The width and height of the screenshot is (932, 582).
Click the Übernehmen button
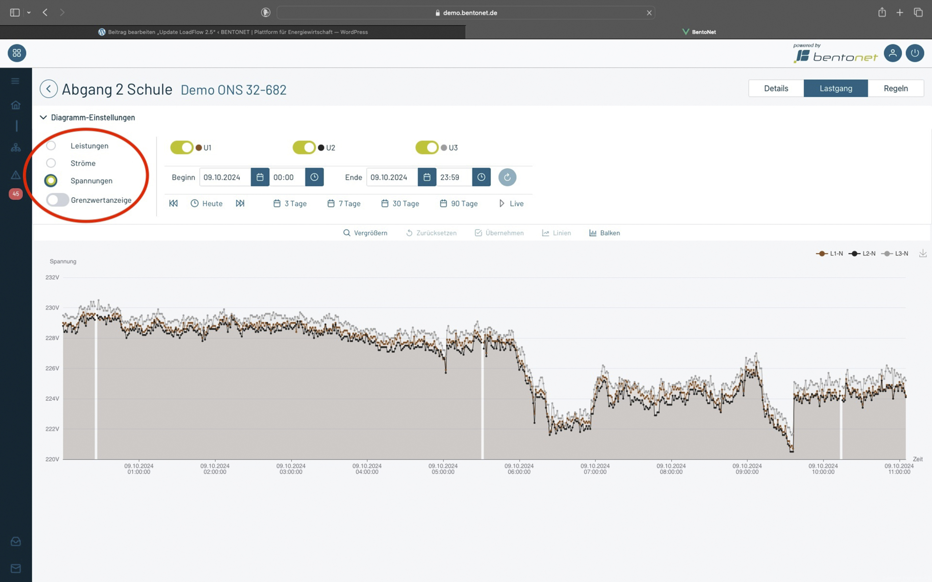(499, 233)
